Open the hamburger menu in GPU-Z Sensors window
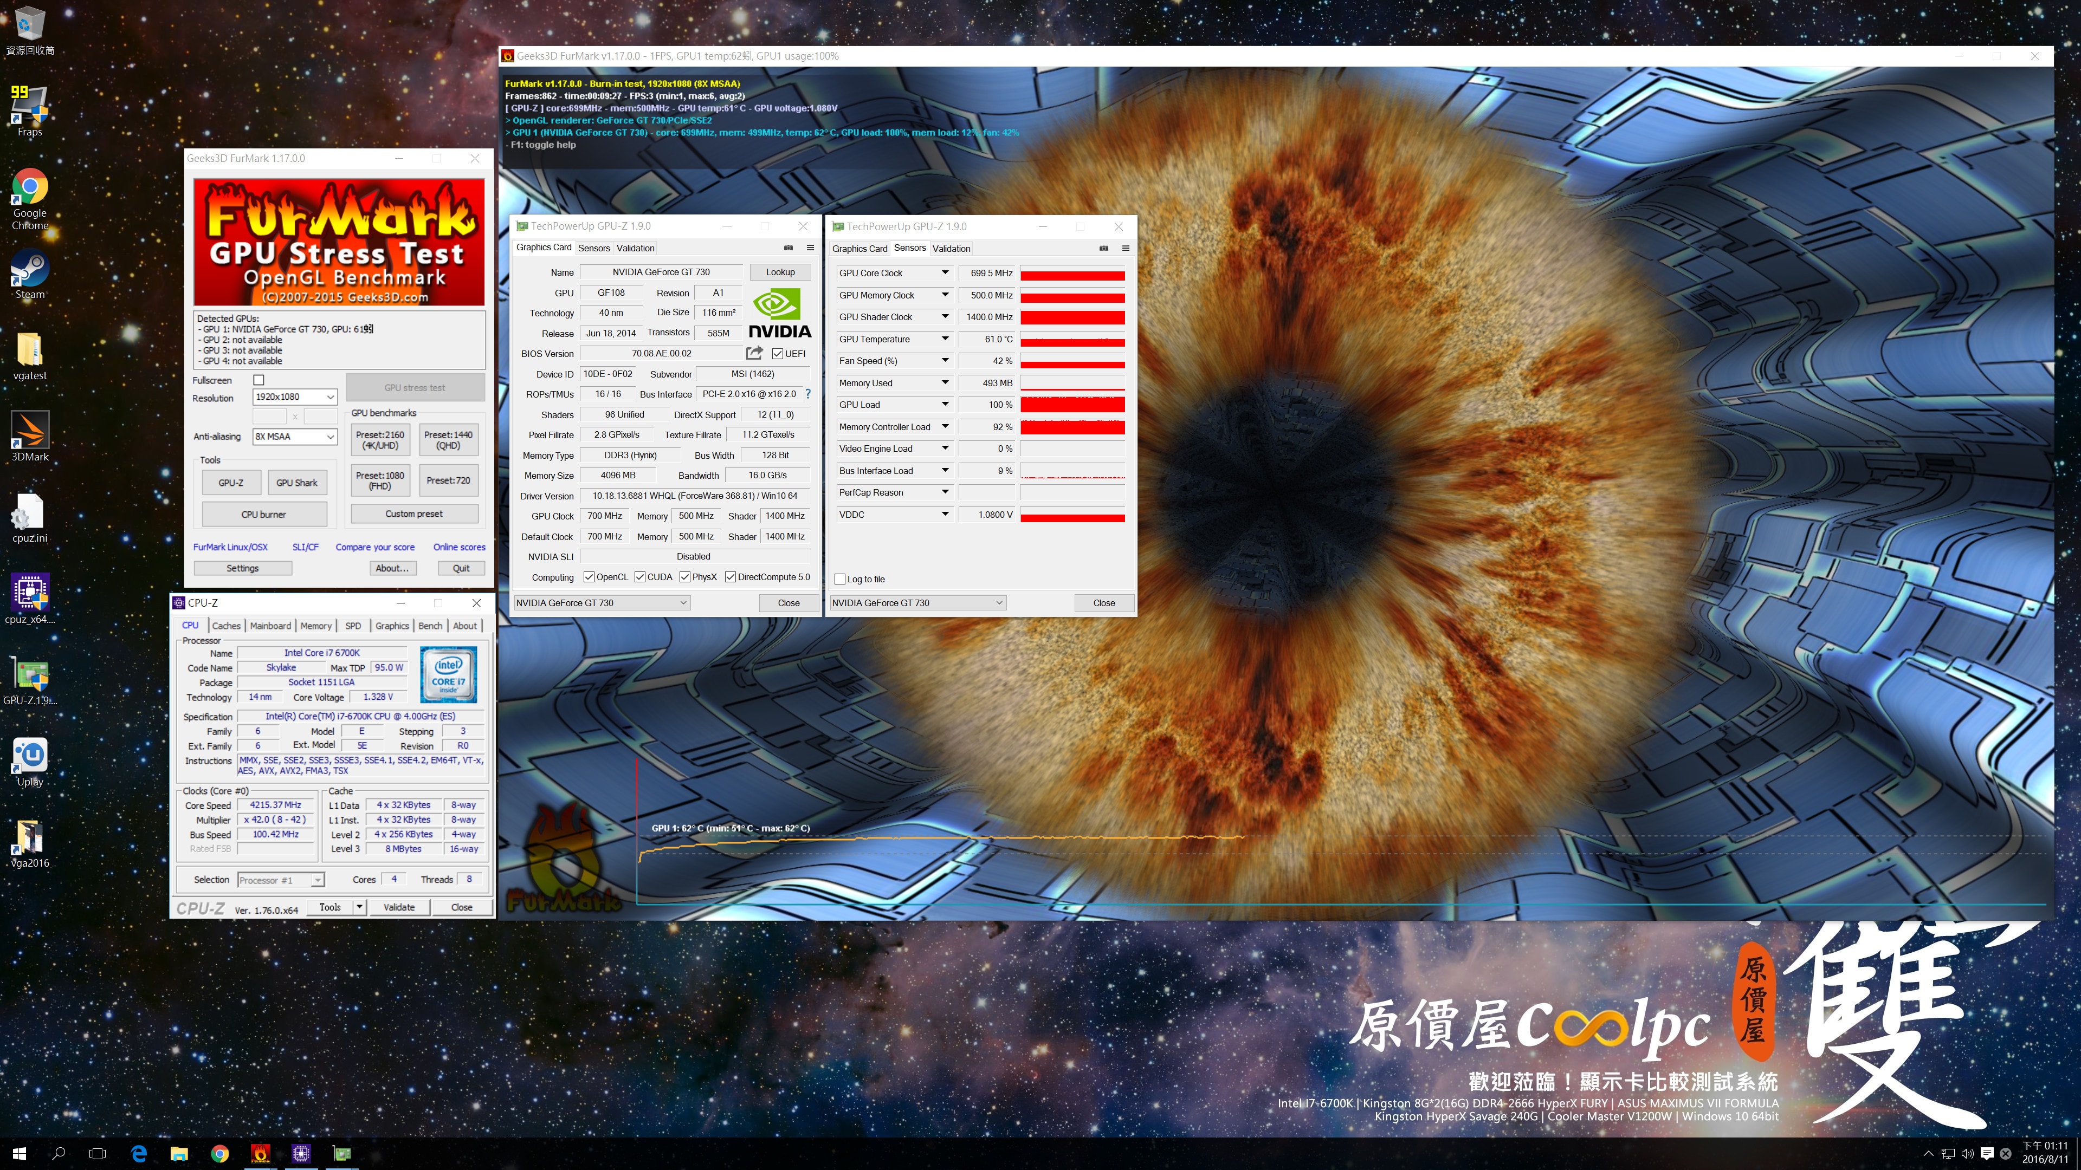This screenshot has height=1170, width=2081. pyautogui.click(x=1126, y=248)
